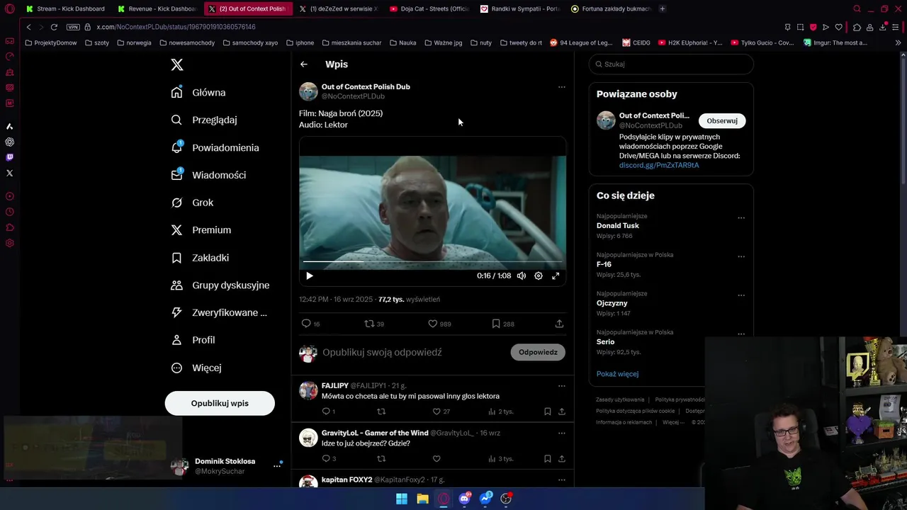Open video settings gear icon

coord(539,276)
